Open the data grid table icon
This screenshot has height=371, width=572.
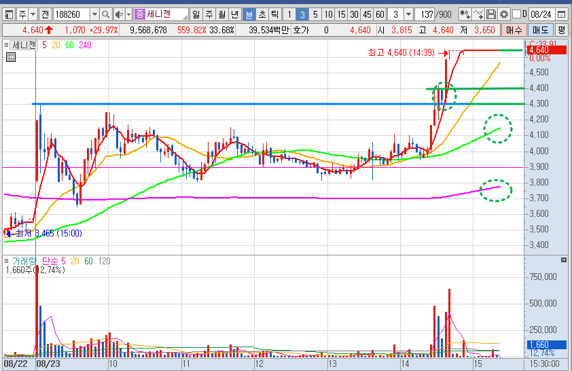coord(11,57)
